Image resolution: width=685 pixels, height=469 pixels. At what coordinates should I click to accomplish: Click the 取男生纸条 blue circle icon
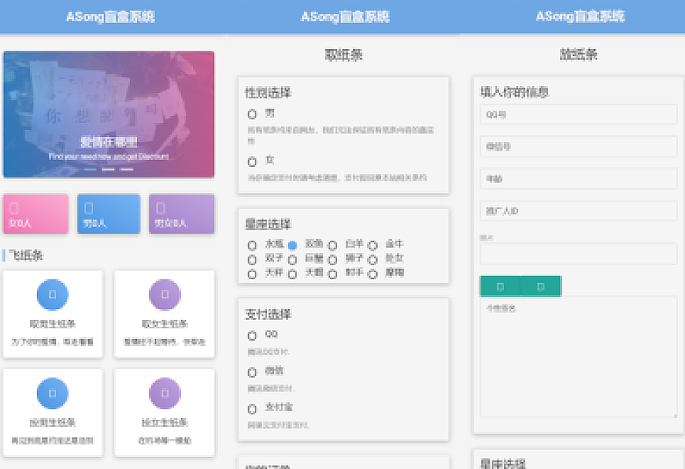[52, 294]
